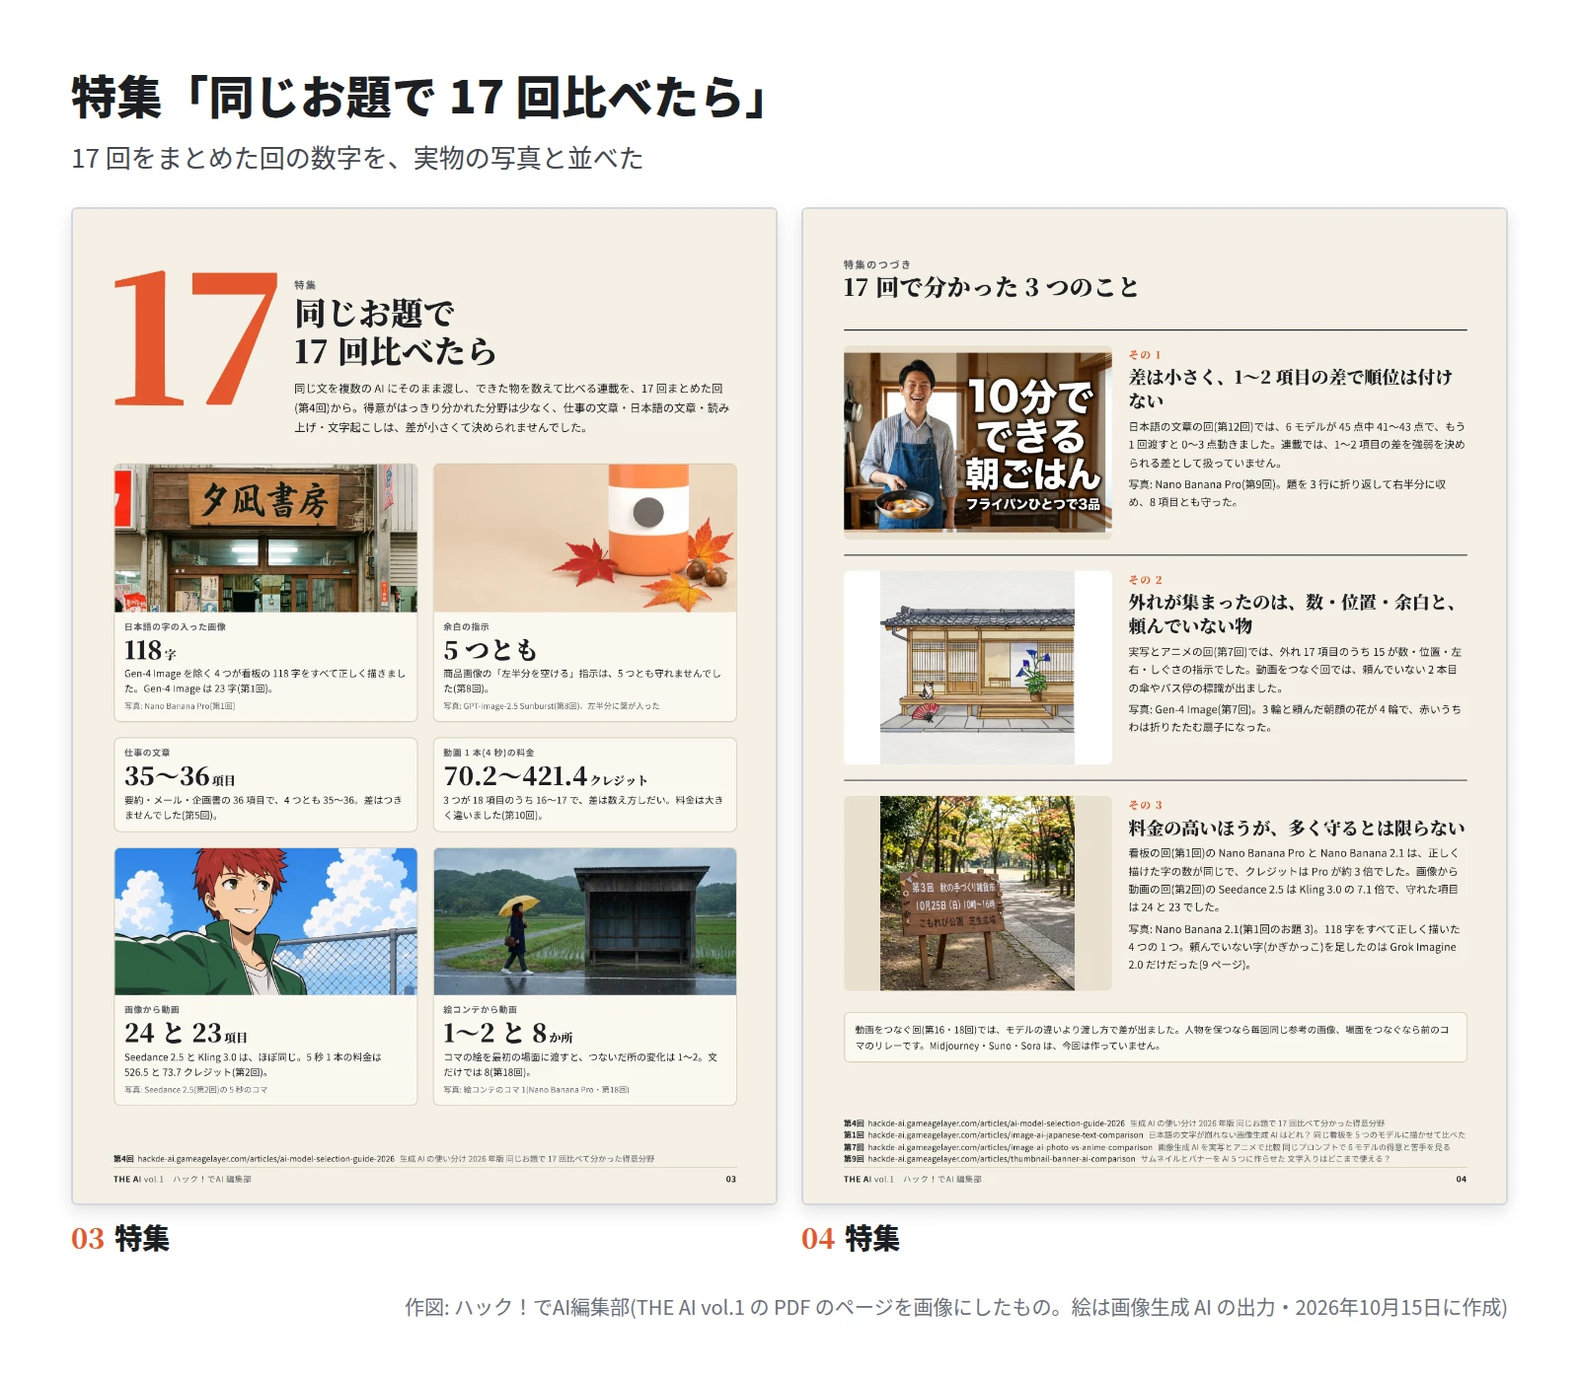Click the heading 料金の高いほうが、多く守るとは限らない
The height and width of the screenshot is (1376, 1579).
(x=1297, y=828)
